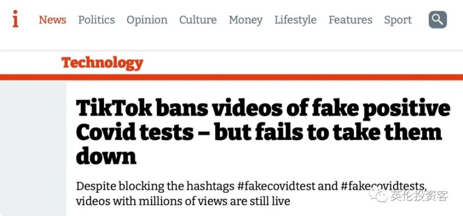Screen dimensions: 463x216
Task: Navigate to the Culture section
Action: 198,20
